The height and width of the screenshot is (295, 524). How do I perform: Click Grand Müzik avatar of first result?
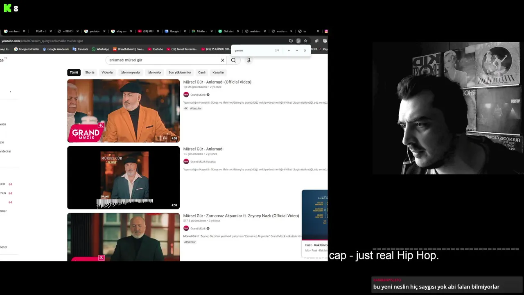(186, 95)
